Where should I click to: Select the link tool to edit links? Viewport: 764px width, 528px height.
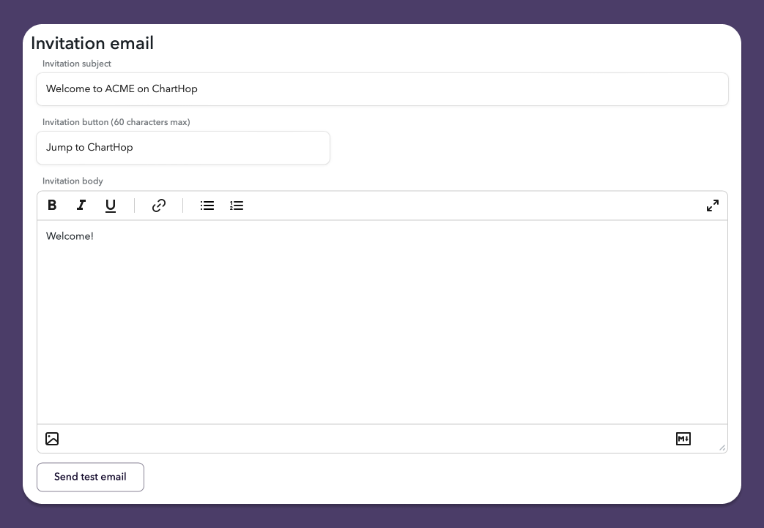tap(158, 205)
